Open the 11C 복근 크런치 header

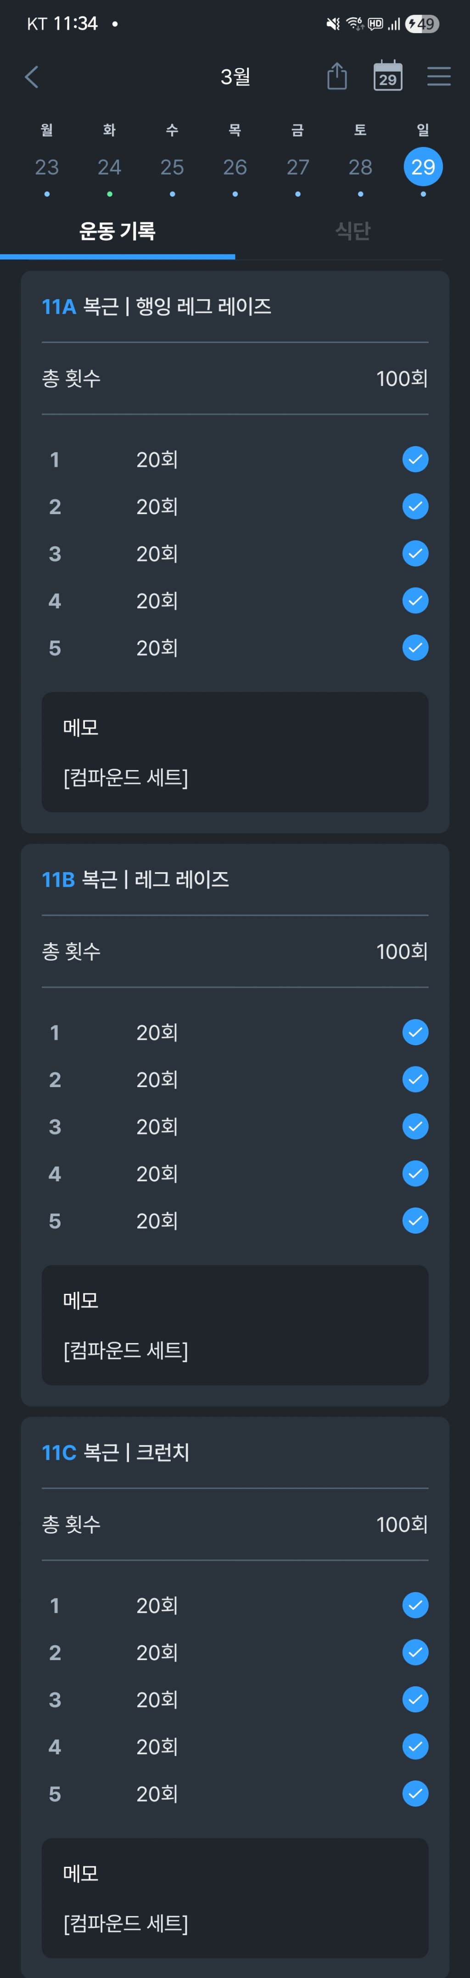116,1453
